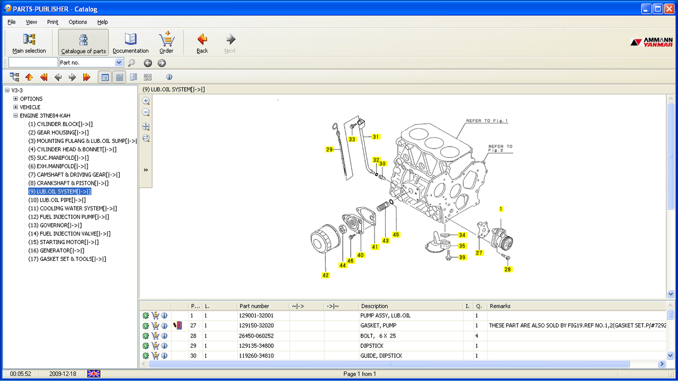
Task: Select (17) GASKET SET & TOOLS entry
Action: tap(67, 259)
